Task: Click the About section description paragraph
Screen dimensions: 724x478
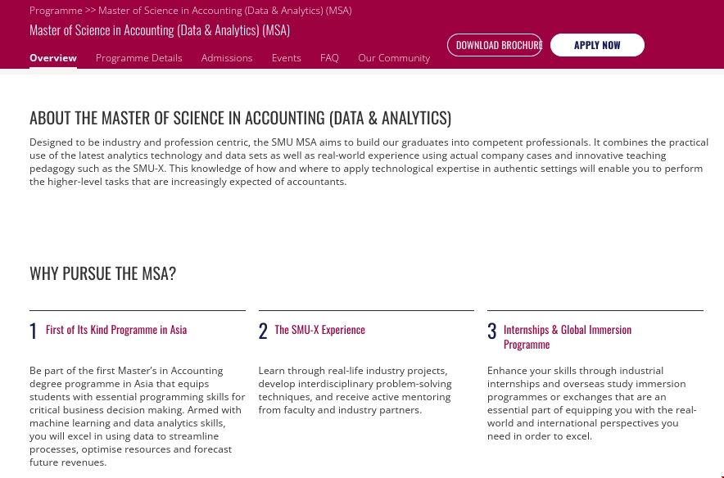Action: [x=369, y=161]
